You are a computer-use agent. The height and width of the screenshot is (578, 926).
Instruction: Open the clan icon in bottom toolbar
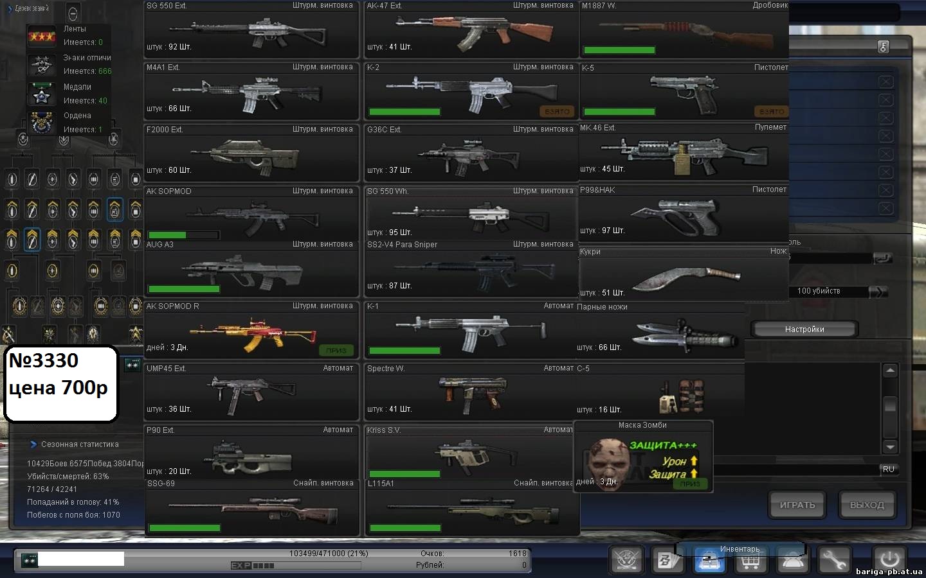point(626,560)
